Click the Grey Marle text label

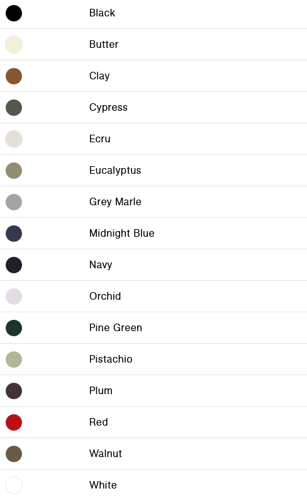(x=115, y=201)
